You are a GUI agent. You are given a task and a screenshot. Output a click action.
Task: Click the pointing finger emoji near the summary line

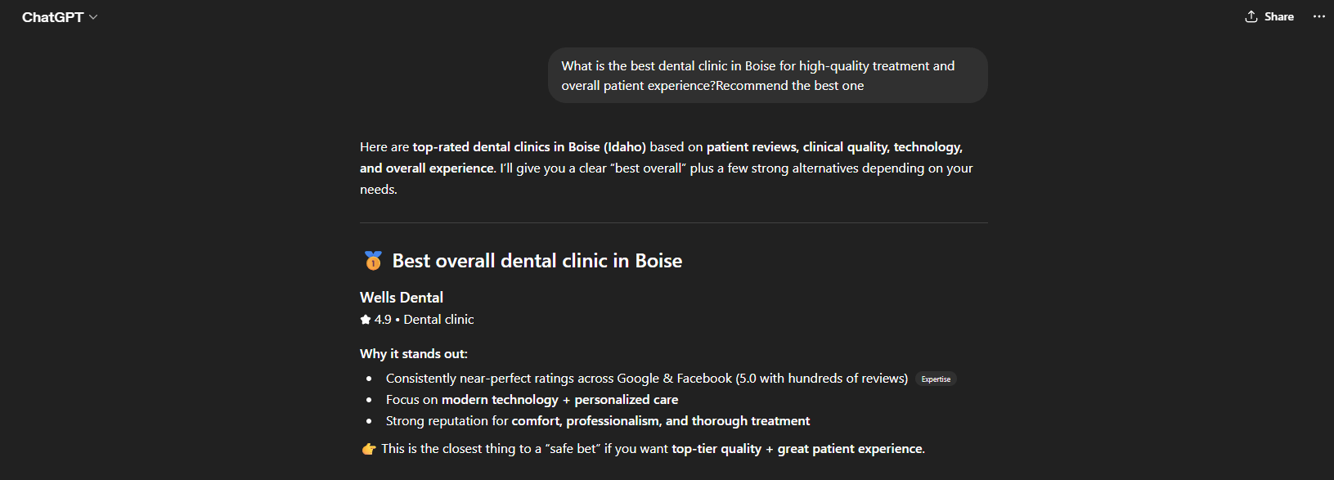tap(368, 448)
